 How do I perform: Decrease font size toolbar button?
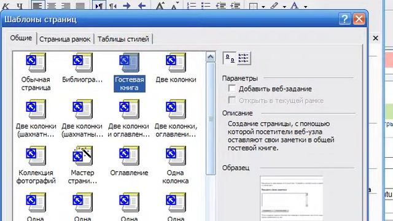(x=174, y=6)
